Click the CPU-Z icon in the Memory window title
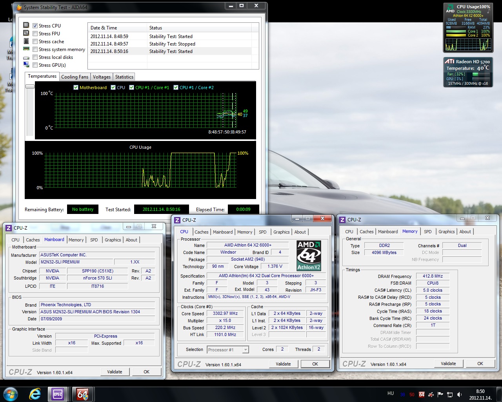This screenshot has height=402, width=502. [342, 220]
